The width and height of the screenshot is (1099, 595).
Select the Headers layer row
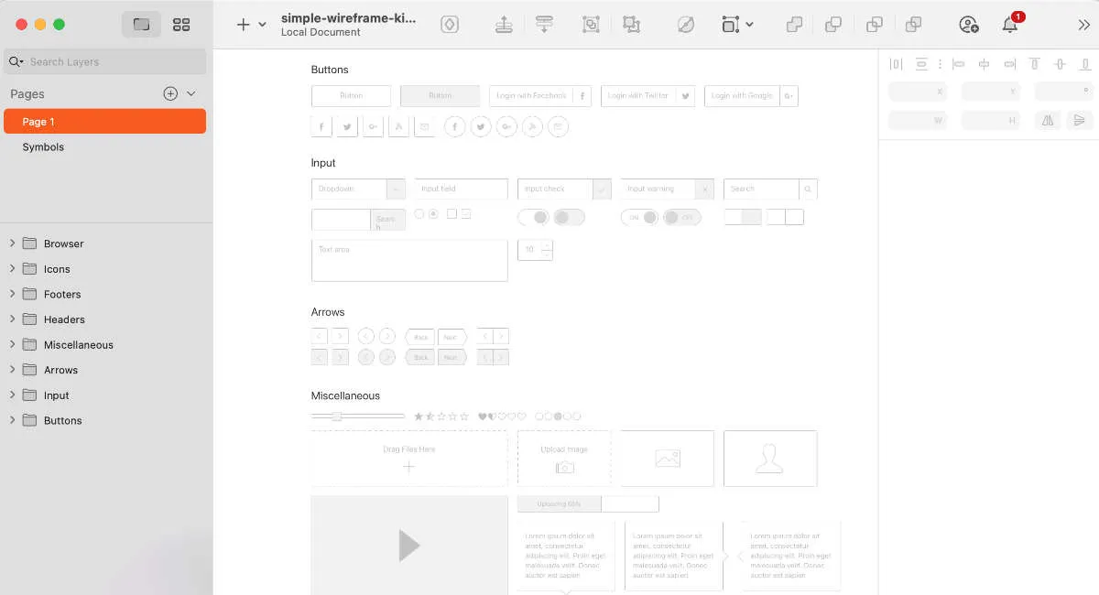coord(106,319)
